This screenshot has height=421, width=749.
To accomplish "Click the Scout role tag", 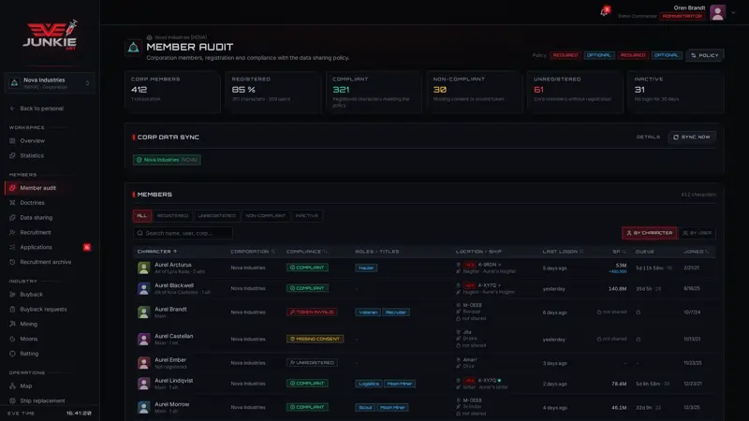I will (365, 408).
